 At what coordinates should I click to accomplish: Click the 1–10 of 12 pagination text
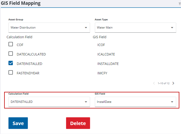tap(164, 83)
